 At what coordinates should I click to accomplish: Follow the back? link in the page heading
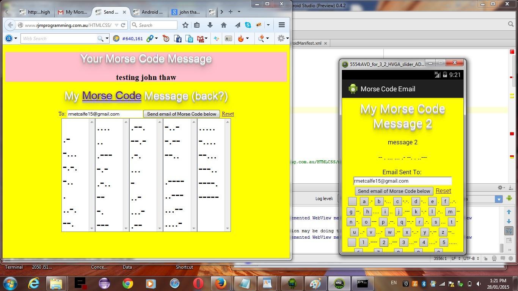click(x=211, y=96)
